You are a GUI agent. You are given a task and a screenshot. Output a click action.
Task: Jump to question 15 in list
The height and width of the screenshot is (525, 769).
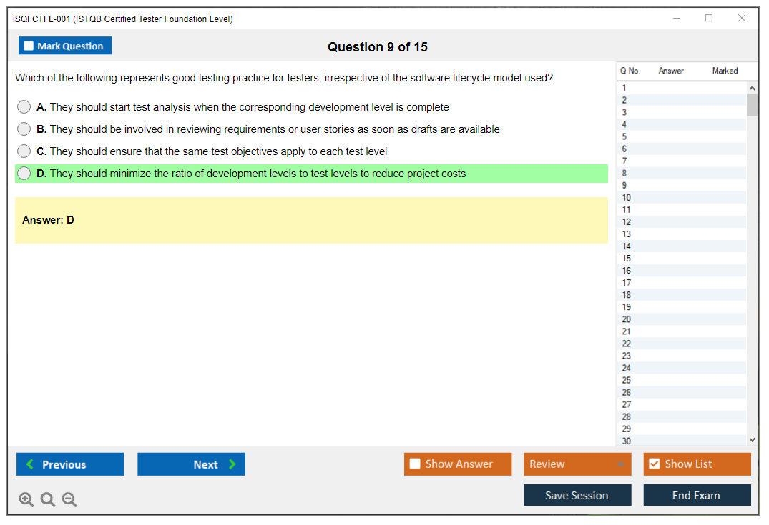click(627, 259)
